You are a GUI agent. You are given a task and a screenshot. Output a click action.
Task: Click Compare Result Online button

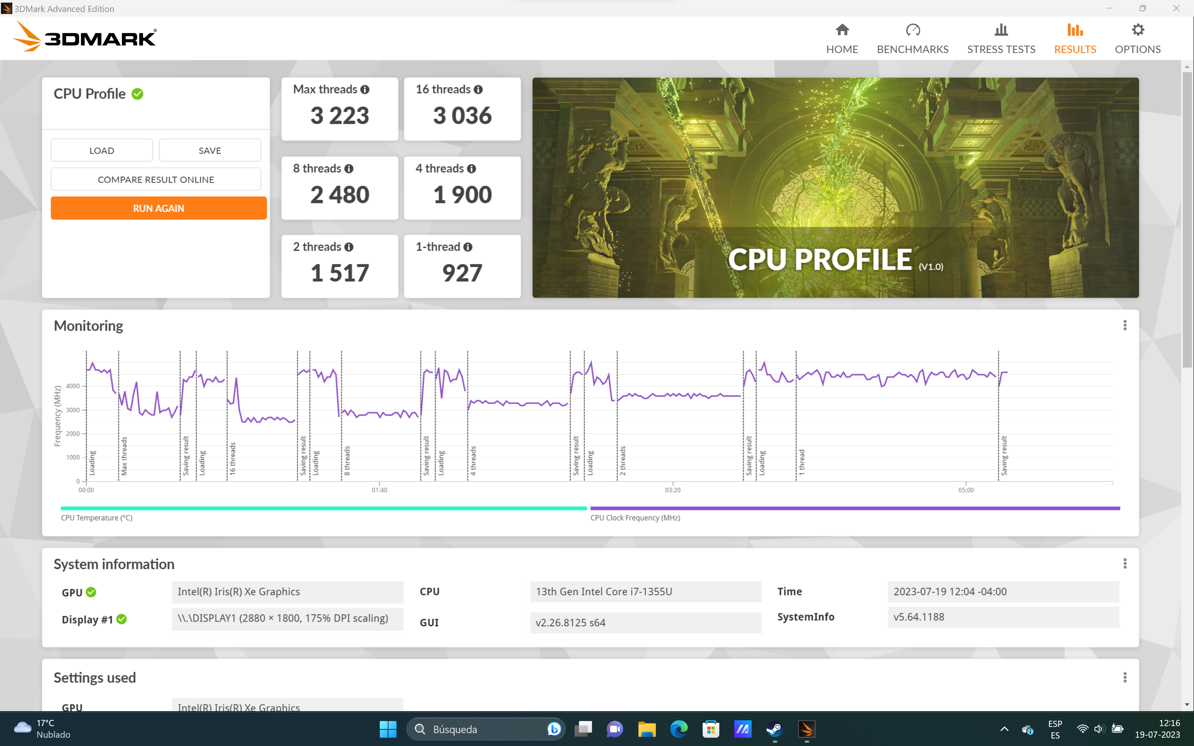coord(155,179)
